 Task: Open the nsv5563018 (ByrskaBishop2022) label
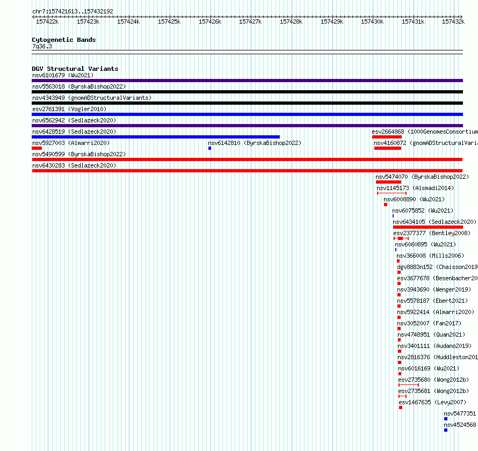[79, 86]
